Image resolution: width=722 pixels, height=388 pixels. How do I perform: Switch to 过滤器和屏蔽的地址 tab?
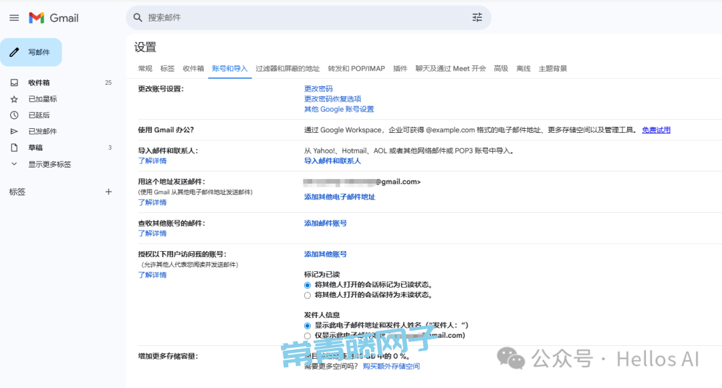(x=287, y=69)
